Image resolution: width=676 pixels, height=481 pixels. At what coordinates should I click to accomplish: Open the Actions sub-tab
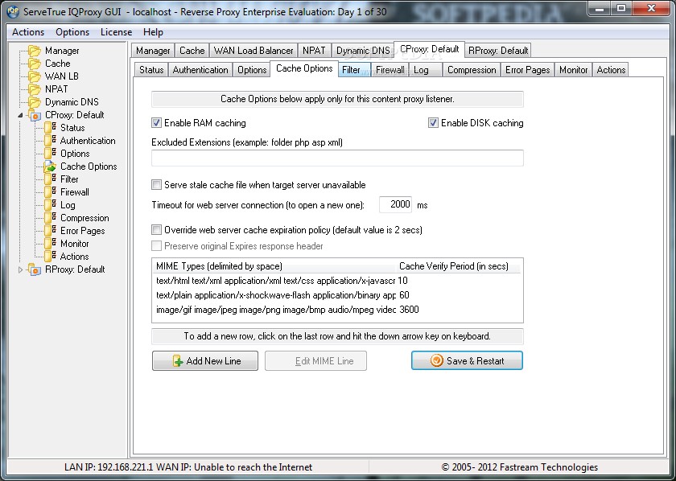611,70
